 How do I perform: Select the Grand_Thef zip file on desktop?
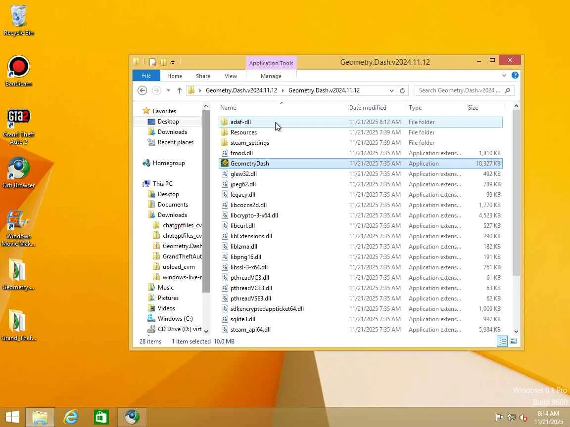tap(18, 325)
